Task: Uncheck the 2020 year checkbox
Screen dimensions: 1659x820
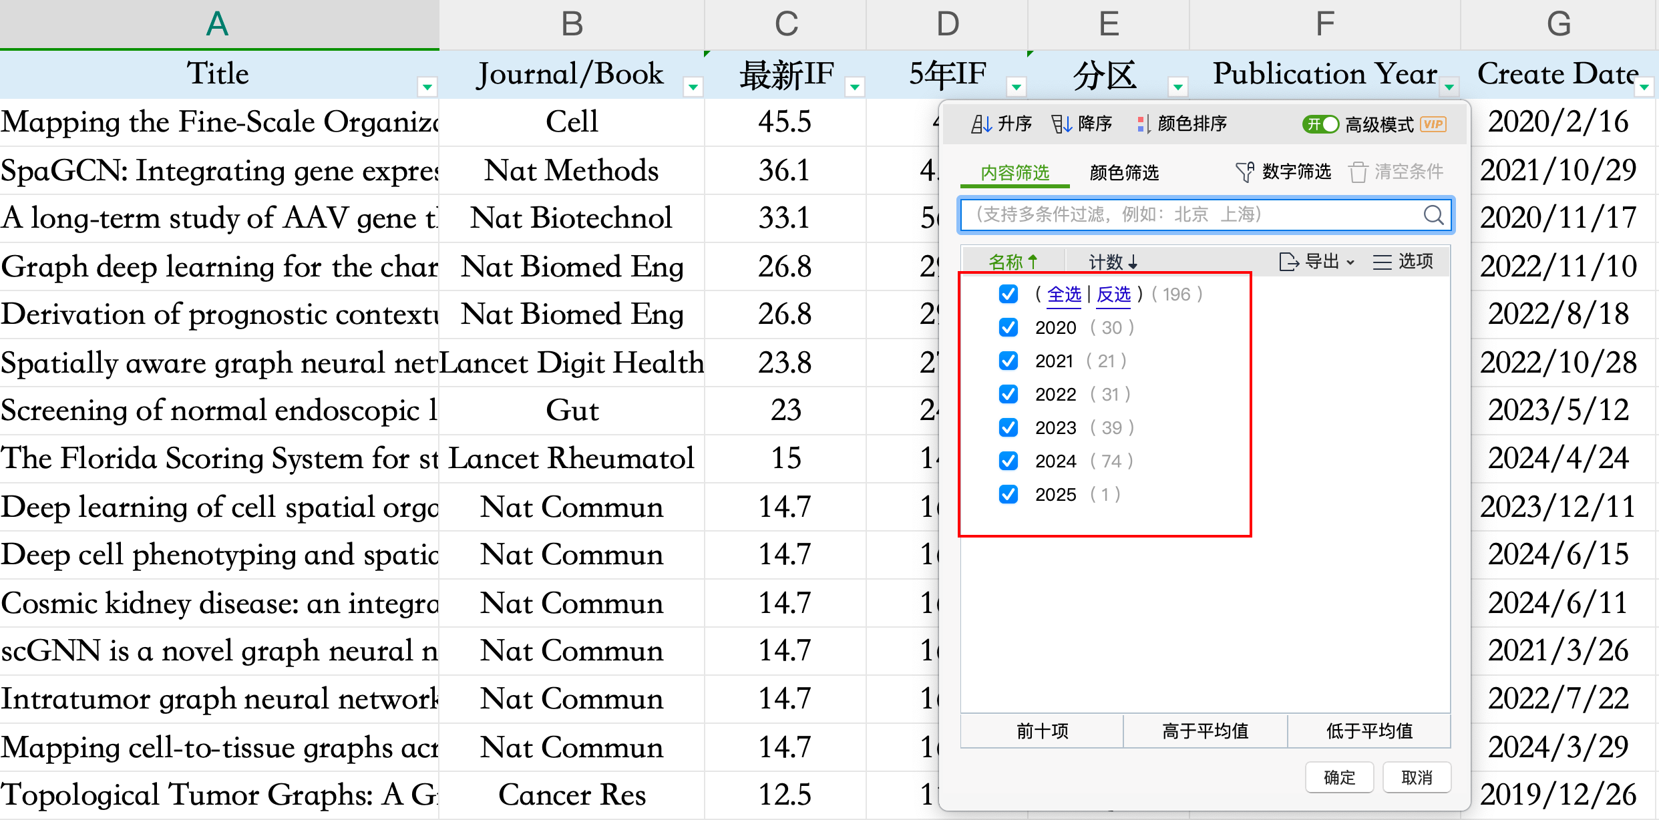Action: click(x=1008, y=327)
